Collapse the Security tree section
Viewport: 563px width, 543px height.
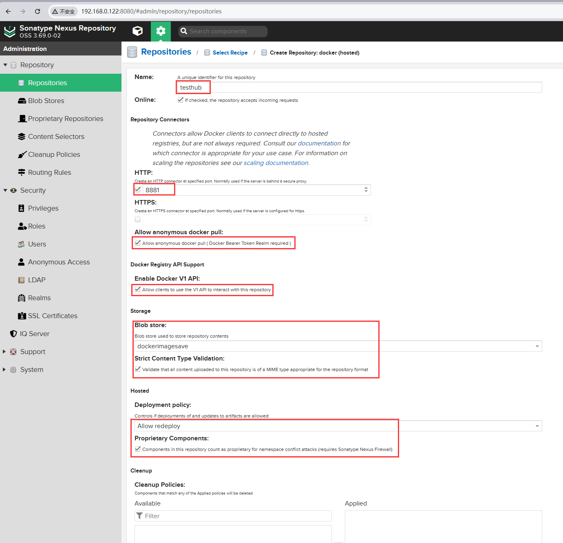[5, 190]
